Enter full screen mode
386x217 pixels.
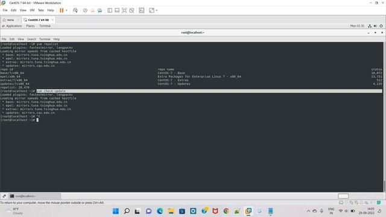click(124, 10)
